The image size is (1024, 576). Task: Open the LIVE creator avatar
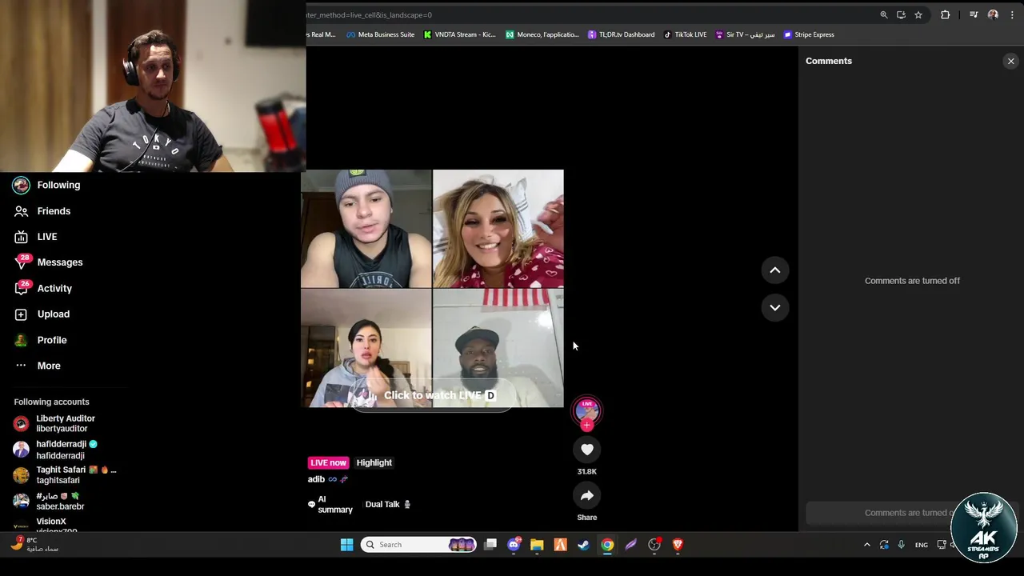(587, 410)
